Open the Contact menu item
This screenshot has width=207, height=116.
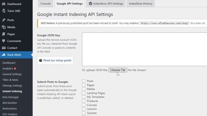pos(12,48)
